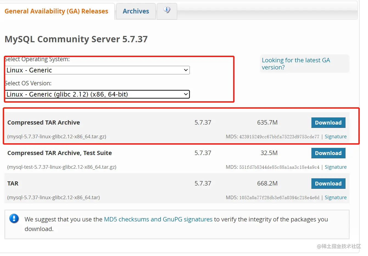Select MD5 value 1052a0a77f28db3e67a0394c218e4e6d
This screenshot has height=256, width=368.
point(279,198)
